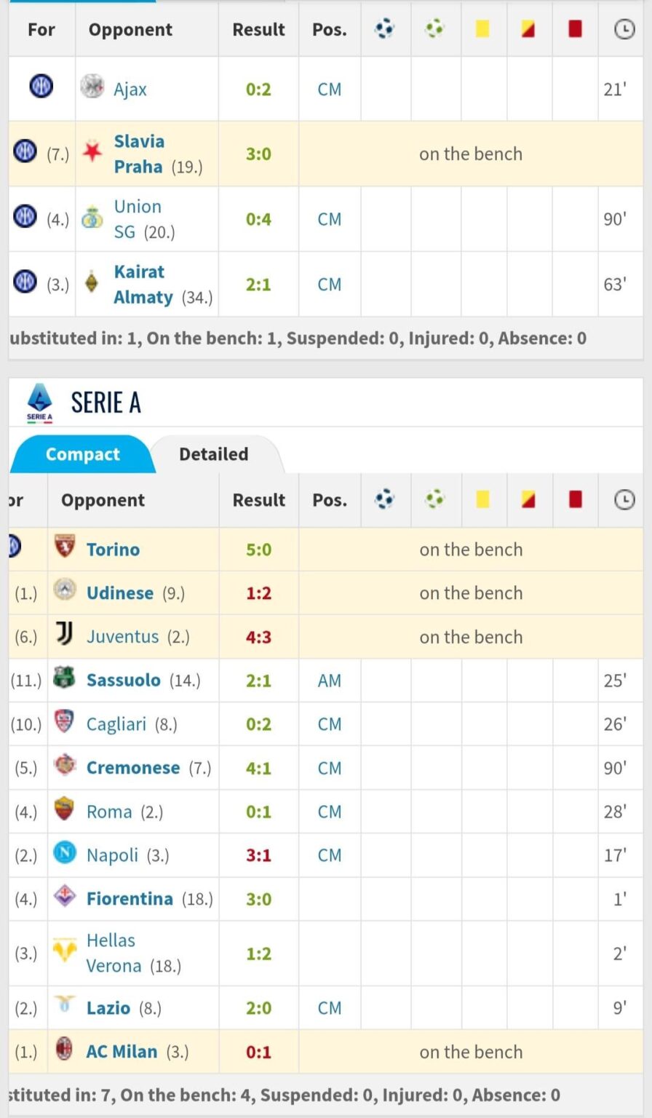652x1118 pixels.
Task: Click the AC Milan club crest
Action: (x=65, y=1052)
